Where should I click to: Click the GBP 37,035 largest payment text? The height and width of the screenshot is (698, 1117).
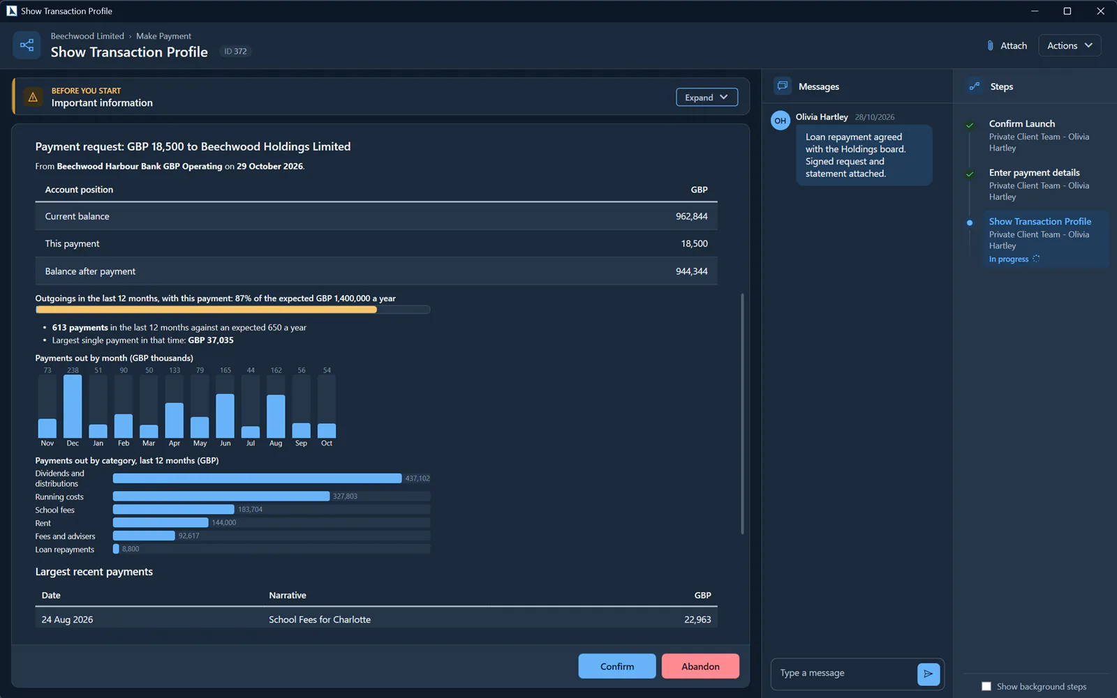(x=211, y=340)
